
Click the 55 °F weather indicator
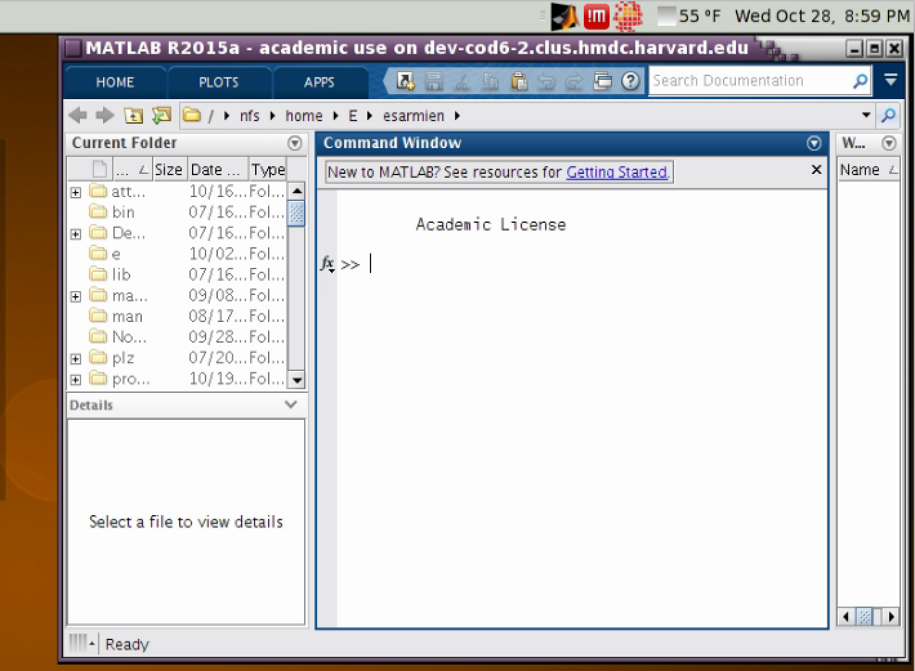click(x=689, y=16)
